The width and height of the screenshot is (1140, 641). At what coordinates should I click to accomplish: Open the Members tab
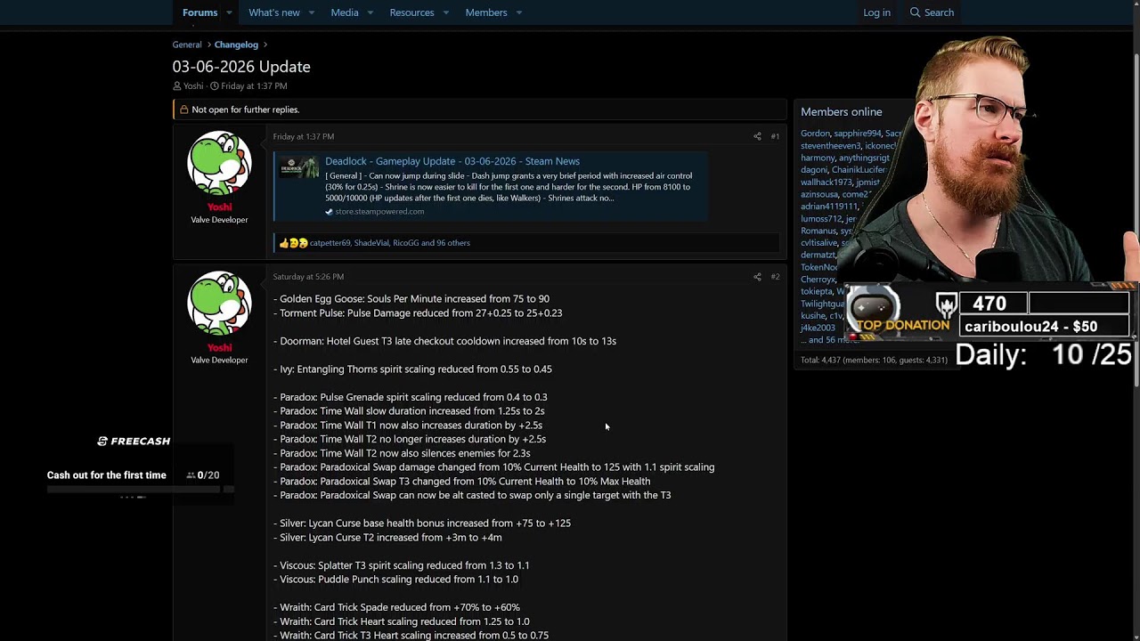486,12
